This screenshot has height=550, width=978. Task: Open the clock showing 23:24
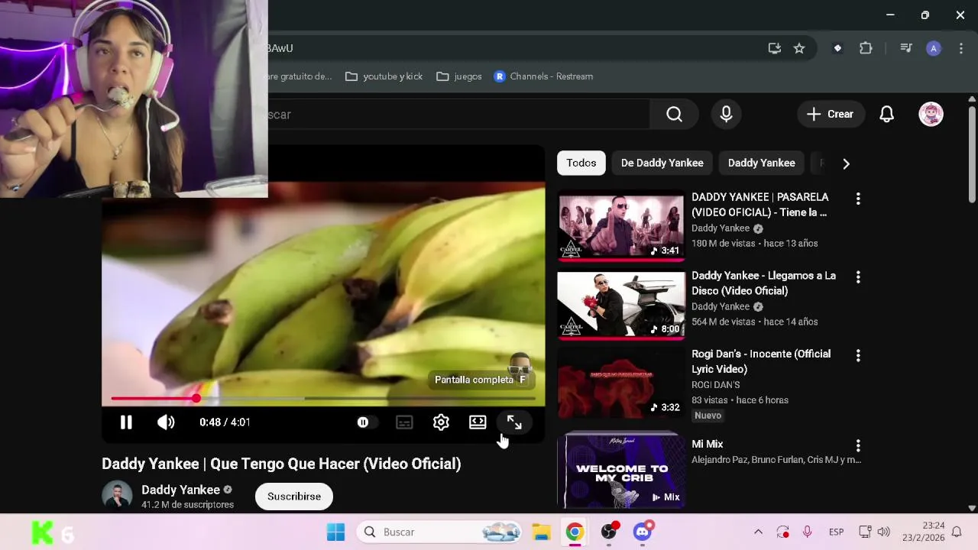pyautogui.click(x=924, y=532)
